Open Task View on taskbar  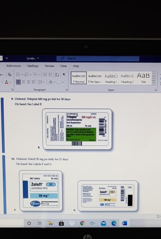click(40, 223)
